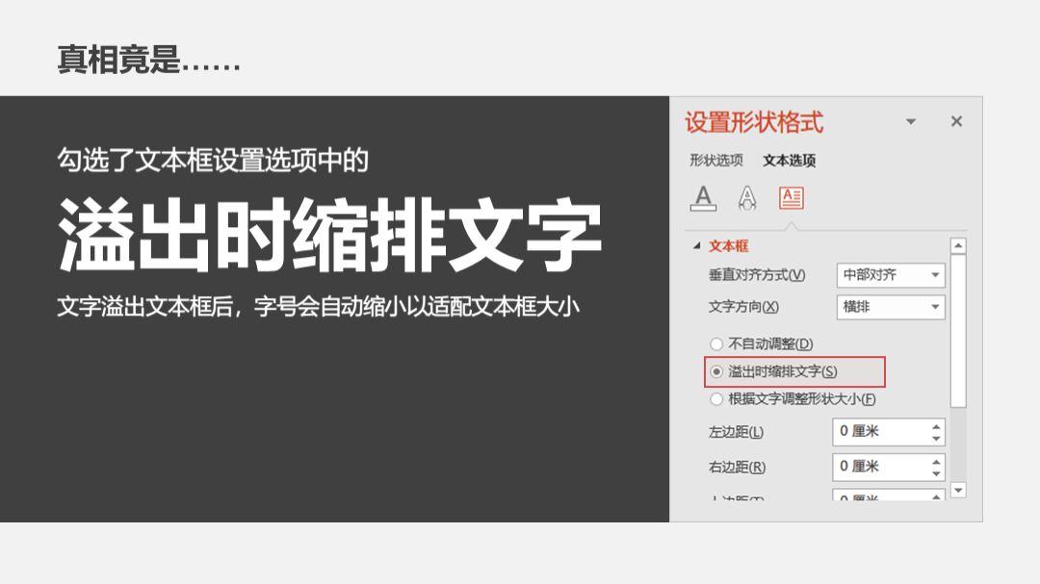The height and width of the screenshot is (584, 1040).
Task: Close the 设置形状格式 pane
Action: (956, 121)
